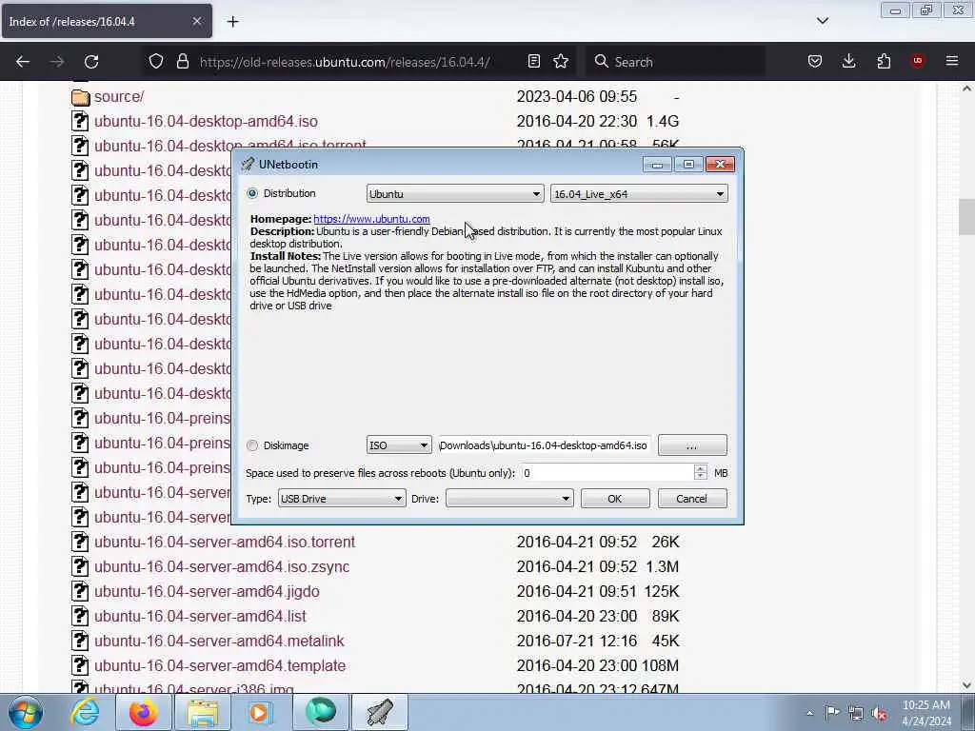975x731 pixels.
Task: Open a new Firefox tab
Action: tap(232, 22)
